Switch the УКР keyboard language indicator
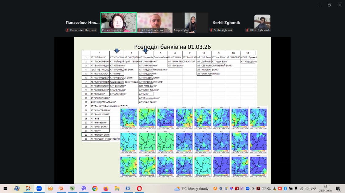This screenshot has width=345, height=193. coord(313,189)
